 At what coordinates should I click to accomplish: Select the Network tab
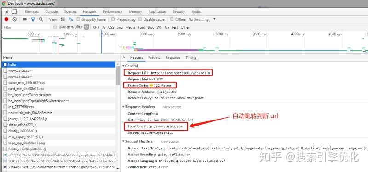(89, 12)
